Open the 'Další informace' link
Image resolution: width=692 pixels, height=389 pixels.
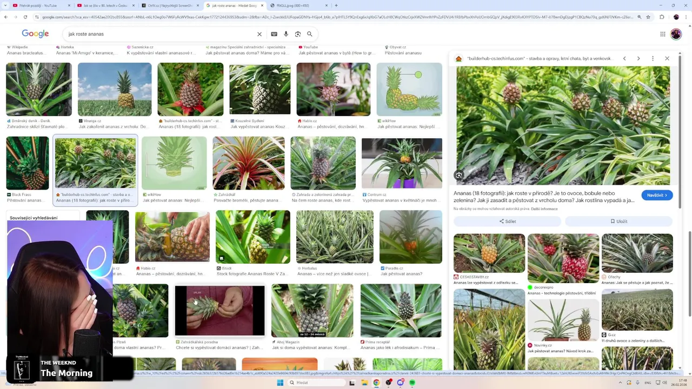click(544, 209)
